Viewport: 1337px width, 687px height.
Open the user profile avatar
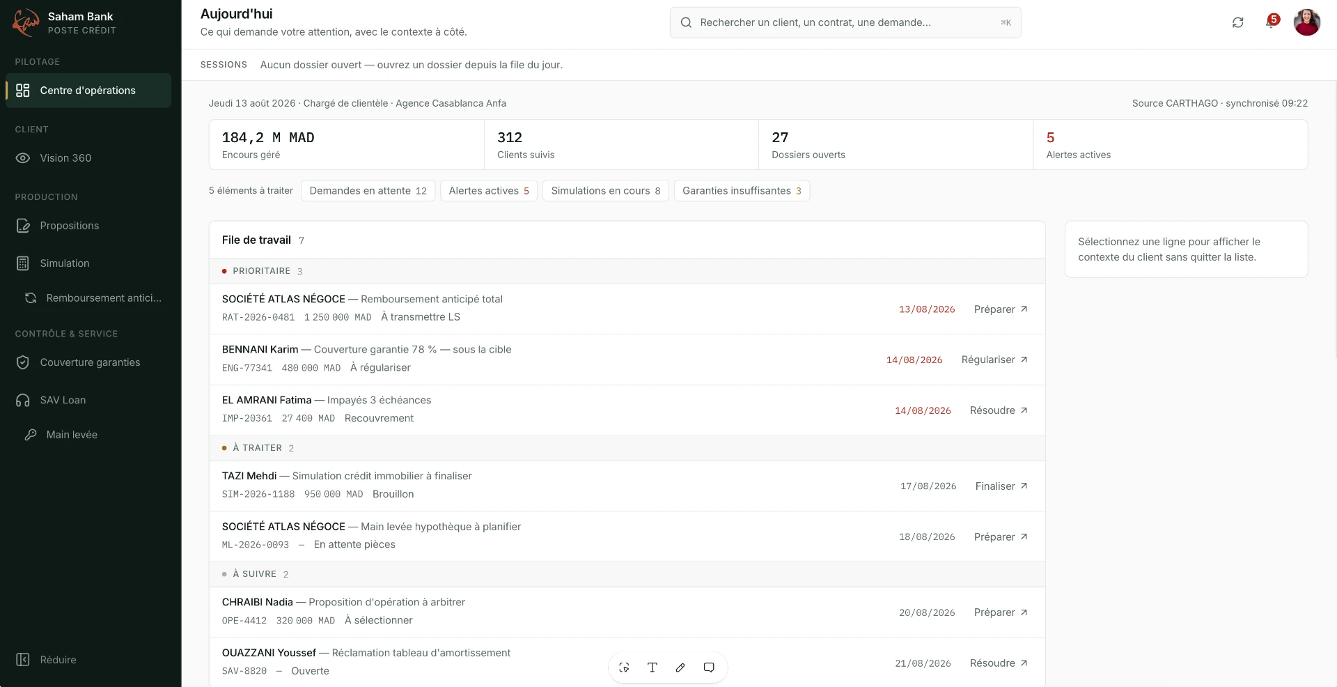[1307, 22]
